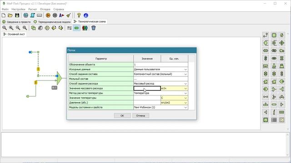Select the green note sheet icon in palette
The image size is (291, 163).
tap(266, 120)
